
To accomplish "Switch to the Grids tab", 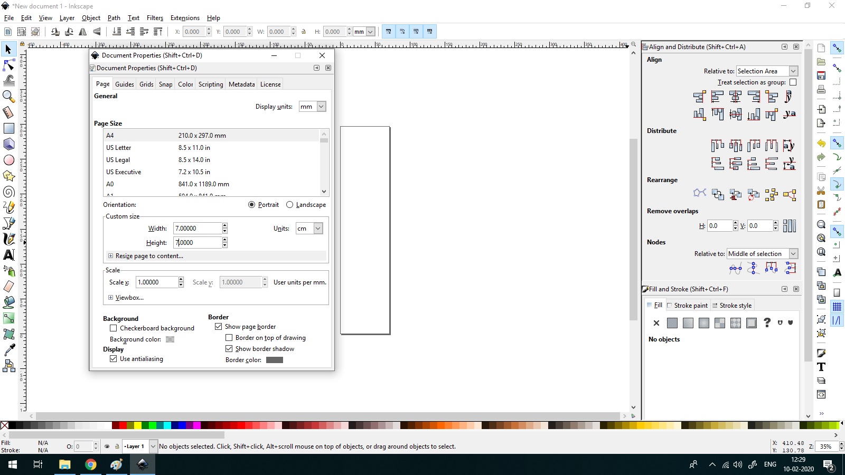I will [x=146, y=84].
